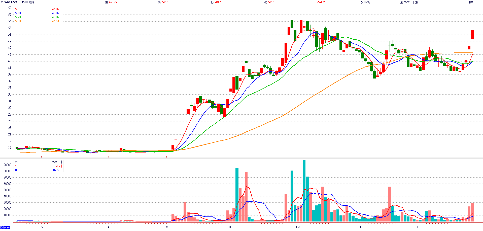This screenshot has height=231, width=483.
Task: Click the △4.7 price change value
Action: point(321,2)
